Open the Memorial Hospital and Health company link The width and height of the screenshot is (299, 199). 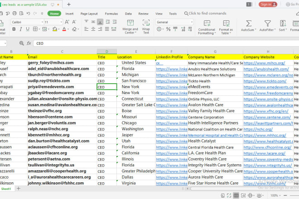pyautogui.click(x=216, y=135)
